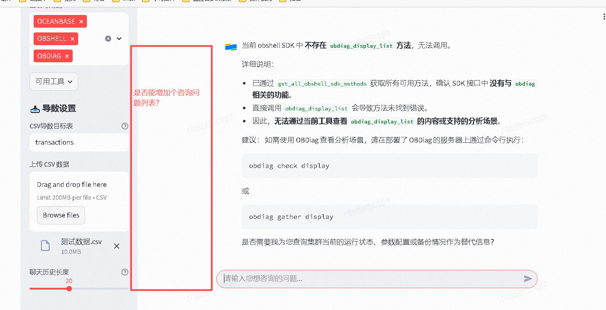Click the get_all_obshell_sdk_methods code text
The image size is (606, 310).
coord(322,84)
